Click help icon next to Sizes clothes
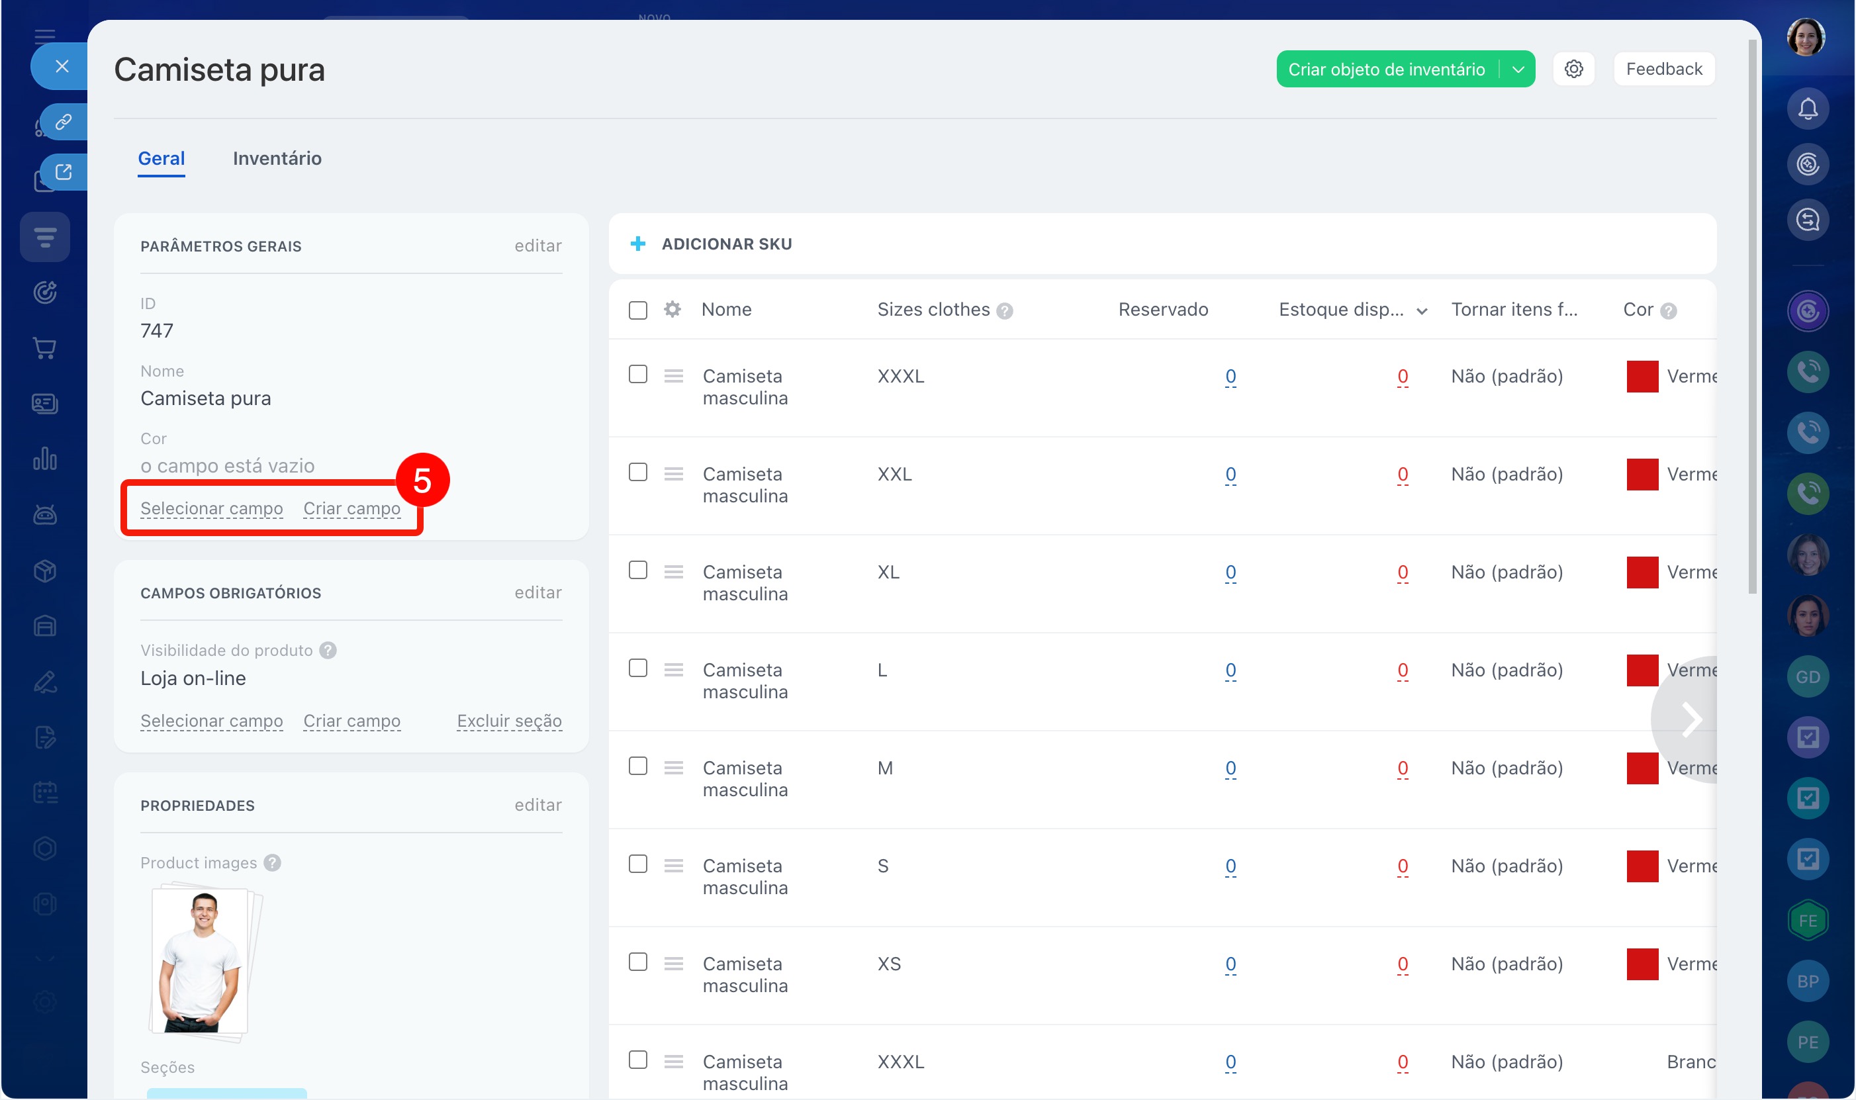Screen dimensions: 1856x1100 [x=1004, y=310]
